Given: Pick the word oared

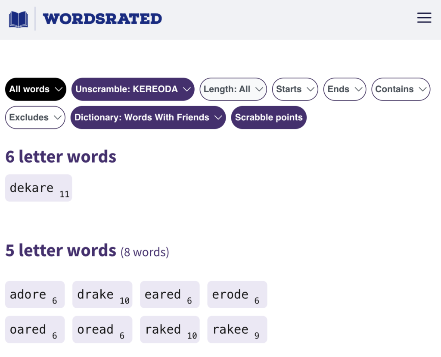Looking at the screenshot, I should click(x=34, y=330).
